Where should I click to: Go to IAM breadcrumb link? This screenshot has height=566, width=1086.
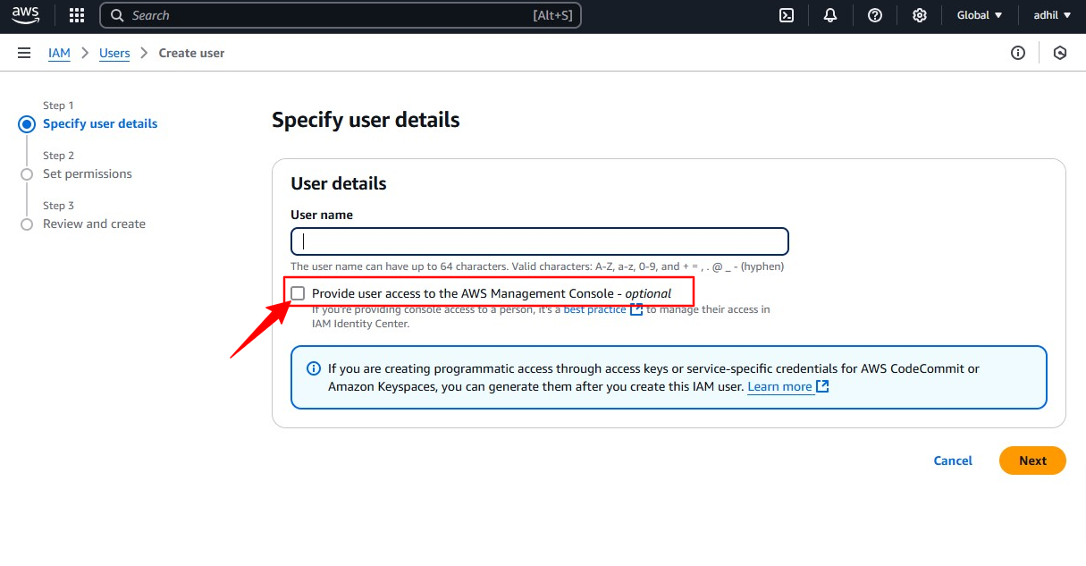pyautogui.click(x=59, y=53)
